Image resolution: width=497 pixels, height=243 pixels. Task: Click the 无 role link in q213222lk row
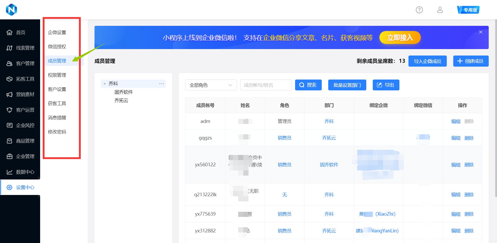pyautogui.click(x=284, y=195)
